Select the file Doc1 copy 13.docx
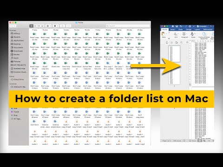The width and height of the screenshot is (223, 167). tap(34, 85)
